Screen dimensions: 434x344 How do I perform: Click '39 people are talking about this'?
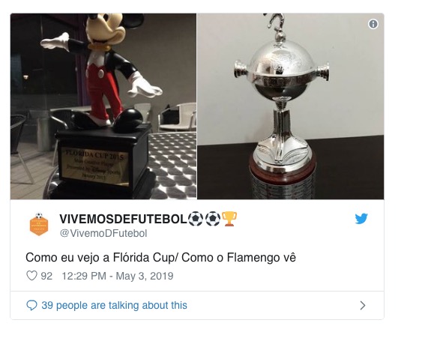click(x=115, y=305)
